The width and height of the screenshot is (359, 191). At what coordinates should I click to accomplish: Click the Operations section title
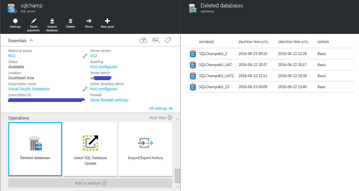(19, 118)
